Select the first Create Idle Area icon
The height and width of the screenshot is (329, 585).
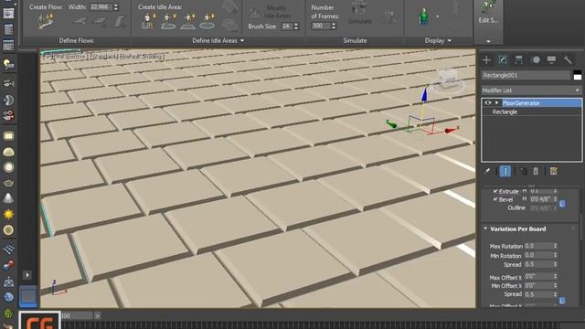(148, 22)
